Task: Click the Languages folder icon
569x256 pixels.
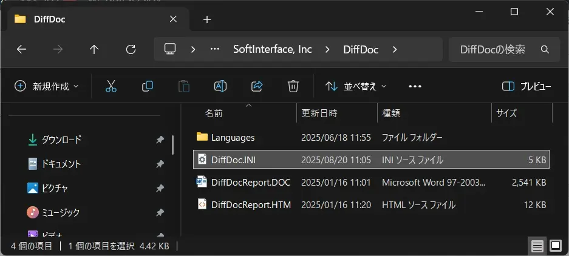Action: [x=202, y=137]
